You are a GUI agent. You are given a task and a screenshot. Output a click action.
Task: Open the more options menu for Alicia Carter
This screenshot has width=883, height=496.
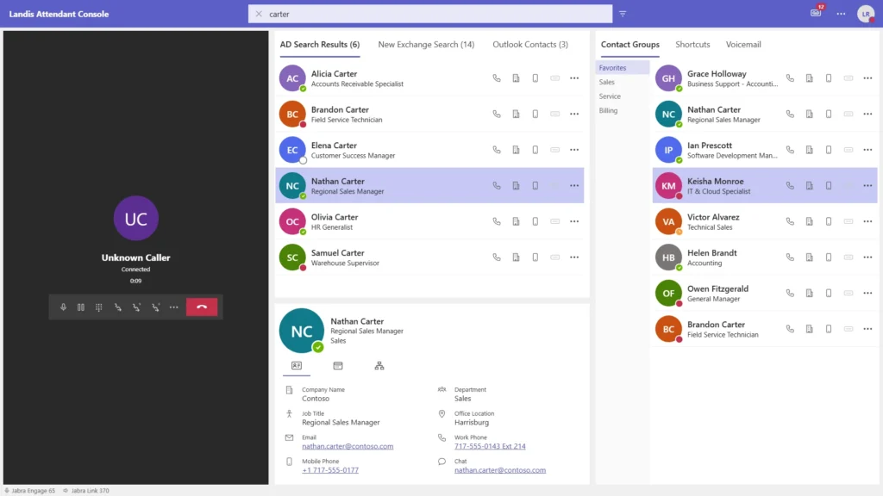[573, 78]
